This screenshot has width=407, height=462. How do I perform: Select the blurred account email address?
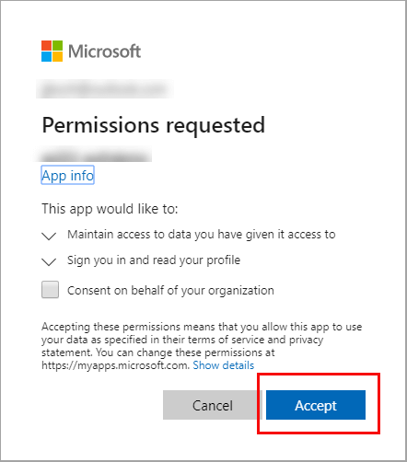(x=104, y=89)
